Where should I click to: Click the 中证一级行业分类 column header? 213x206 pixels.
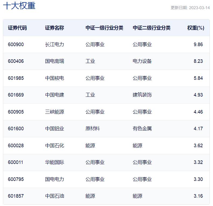(x=104, y=28)
